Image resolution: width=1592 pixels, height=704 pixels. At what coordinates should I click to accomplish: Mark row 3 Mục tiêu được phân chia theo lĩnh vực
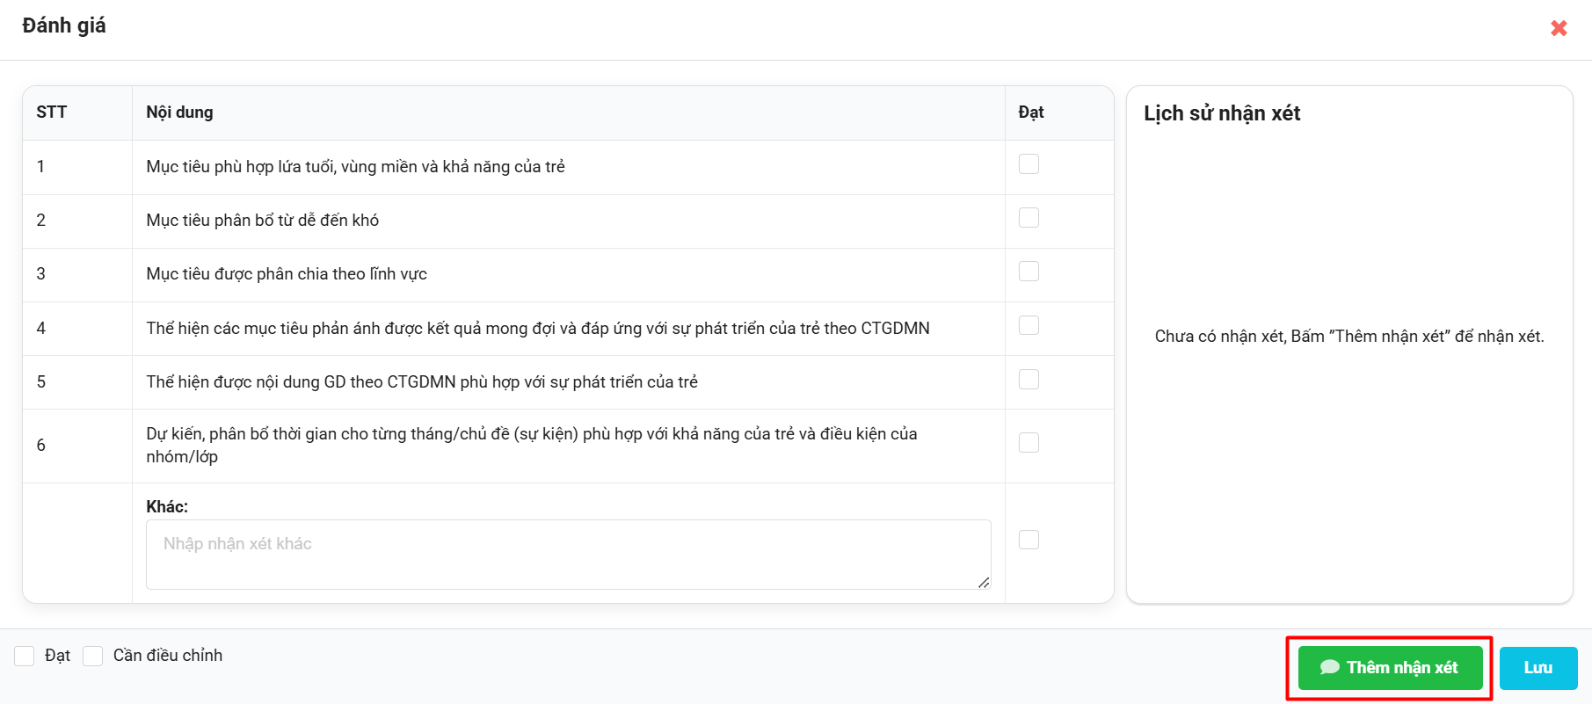point(1029,272)
